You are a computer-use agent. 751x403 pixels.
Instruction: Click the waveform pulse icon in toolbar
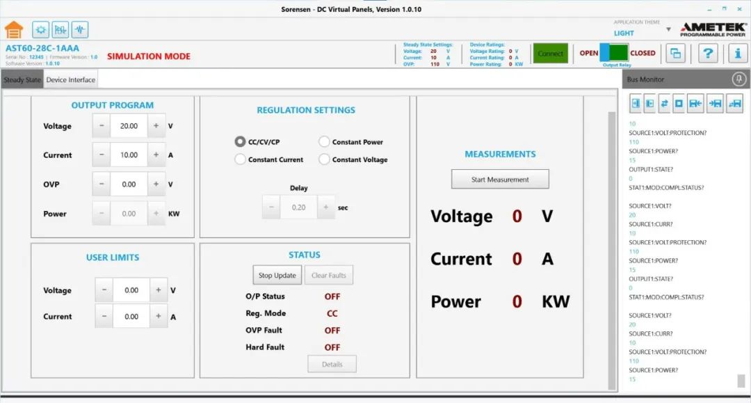81,30
